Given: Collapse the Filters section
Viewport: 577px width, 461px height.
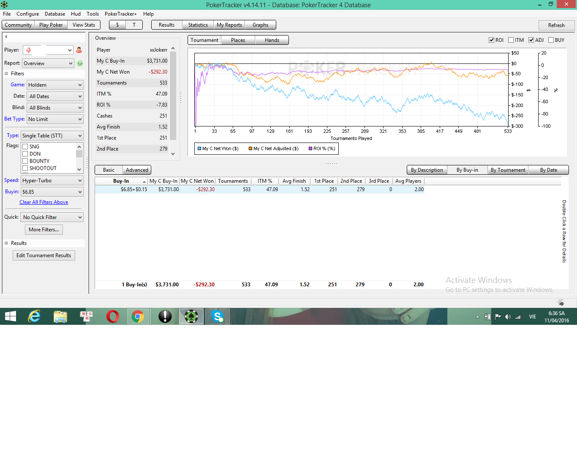Looking at the screenshot, I should [x=6, y=74].
